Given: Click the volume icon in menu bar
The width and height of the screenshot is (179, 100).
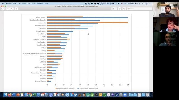Looking at the screenshot, I should [x=136, y=4].
